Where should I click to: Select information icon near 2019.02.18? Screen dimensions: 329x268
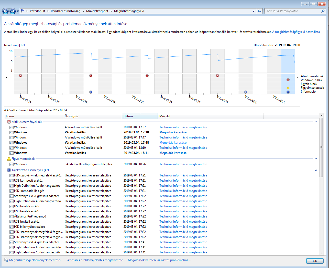[91, 92]
